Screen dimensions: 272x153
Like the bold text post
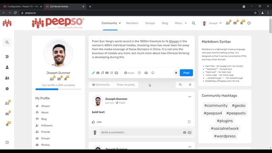click(x=97, y=122)
